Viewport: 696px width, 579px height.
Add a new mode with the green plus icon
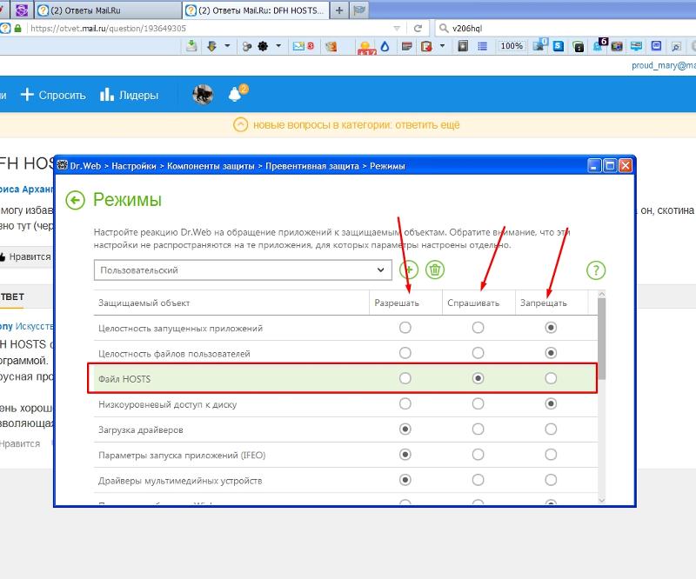click(408, 270)
